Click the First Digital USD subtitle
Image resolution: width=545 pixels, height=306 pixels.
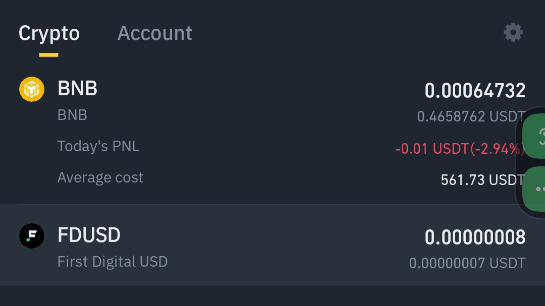[112, 262]
